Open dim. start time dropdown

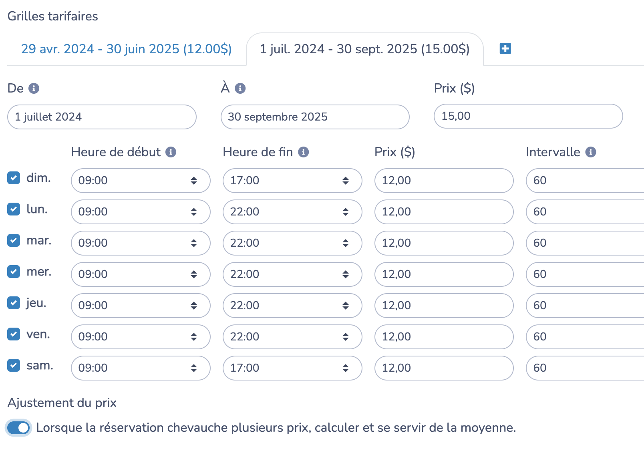(x=141, y=181)
